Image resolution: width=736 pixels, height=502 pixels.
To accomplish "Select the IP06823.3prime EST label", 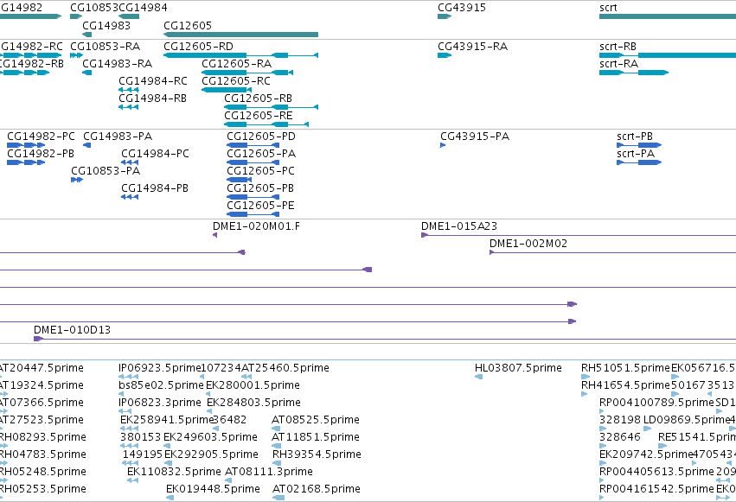I will tap(160, 403).
